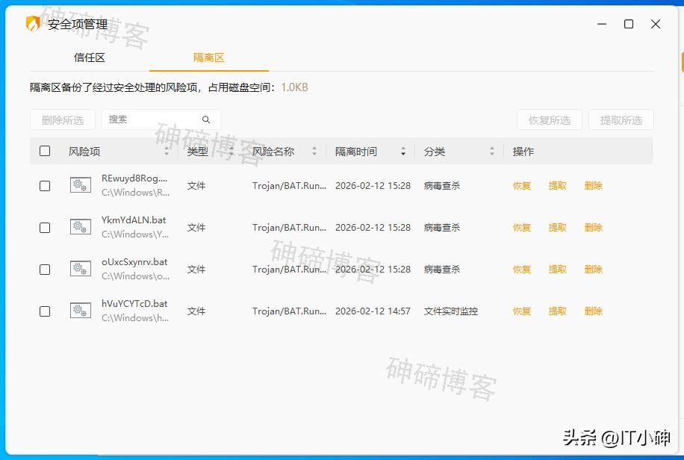Click the file icon for YkmYdALN.bat
This screenshot has height=460, width=684.
[x=80, y=226]
